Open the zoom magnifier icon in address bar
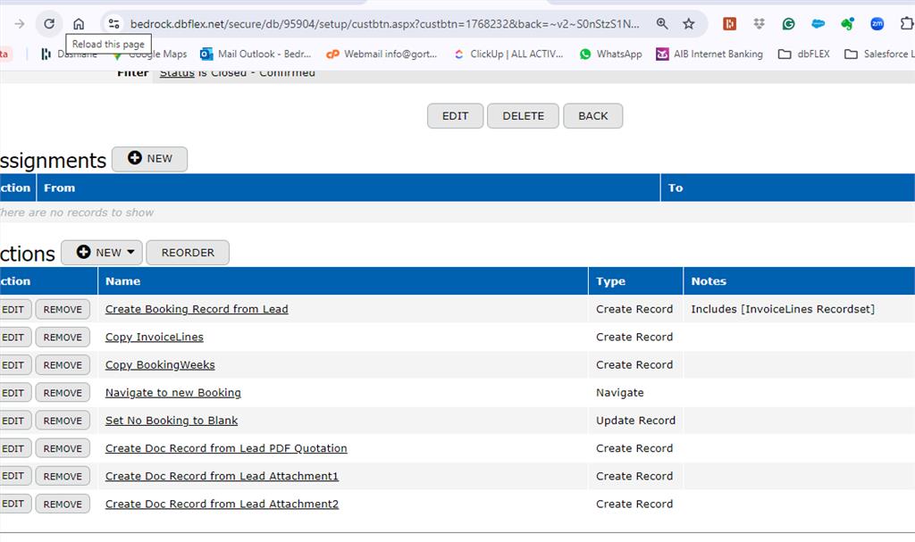This screenshot has height=542, width=915. [662, 24]
